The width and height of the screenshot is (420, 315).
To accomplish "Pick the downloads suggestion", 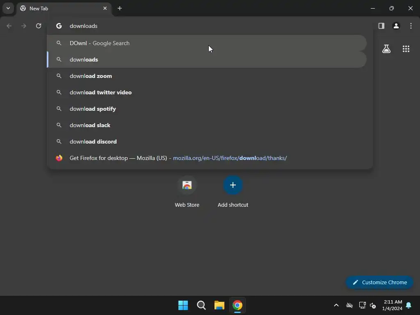I will [207, 59].
